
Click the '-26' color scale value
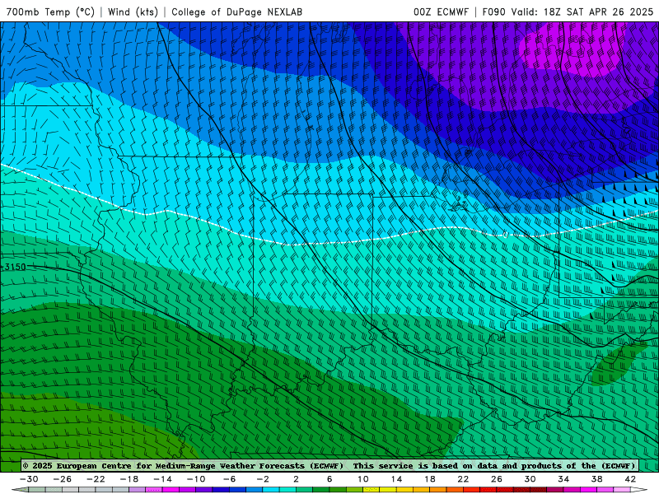[x=63, y=479]
